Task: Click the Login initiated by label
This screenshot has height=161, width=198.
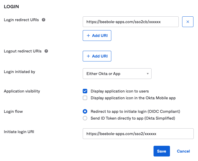Action: pyautogui.click(x=20, y=72)
